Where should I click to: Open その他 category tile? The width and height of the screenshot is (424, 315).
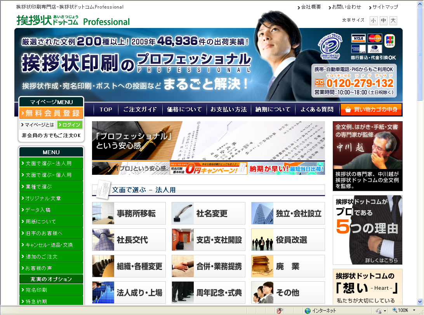288,292
